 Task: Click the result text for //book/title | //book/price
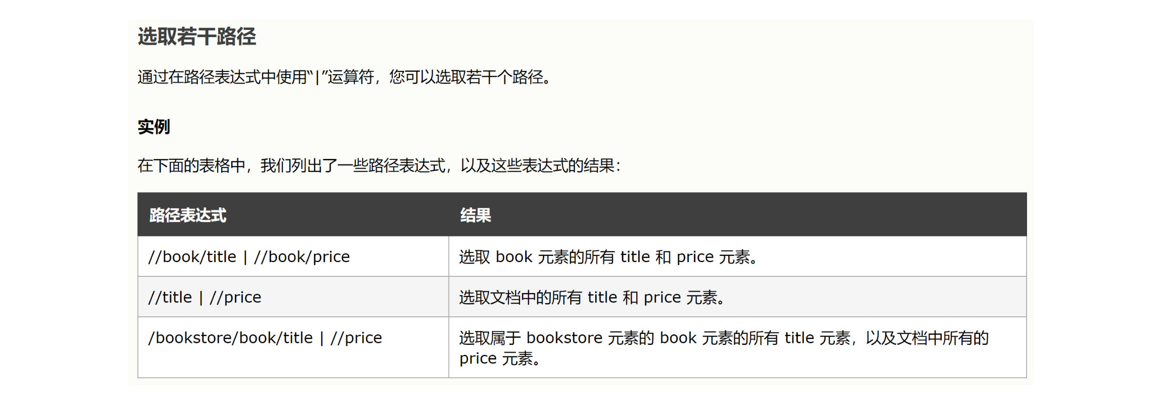click(x=608, y=257)
